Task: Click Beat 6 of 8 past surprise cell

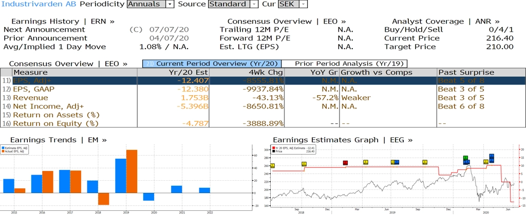Action: (x=461, y=106)
